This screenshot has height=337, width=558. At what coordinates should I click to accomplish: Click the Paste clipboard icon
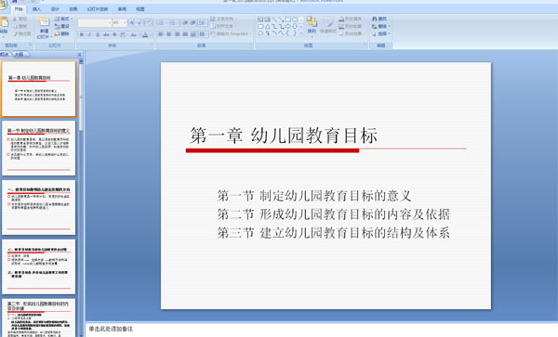tap(4, 22)
